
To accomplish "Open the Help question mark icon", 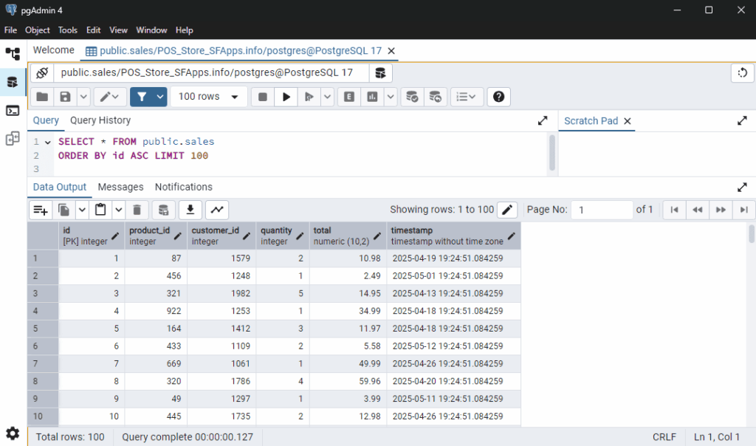I will pyautogui.click(x=498, y=97).
